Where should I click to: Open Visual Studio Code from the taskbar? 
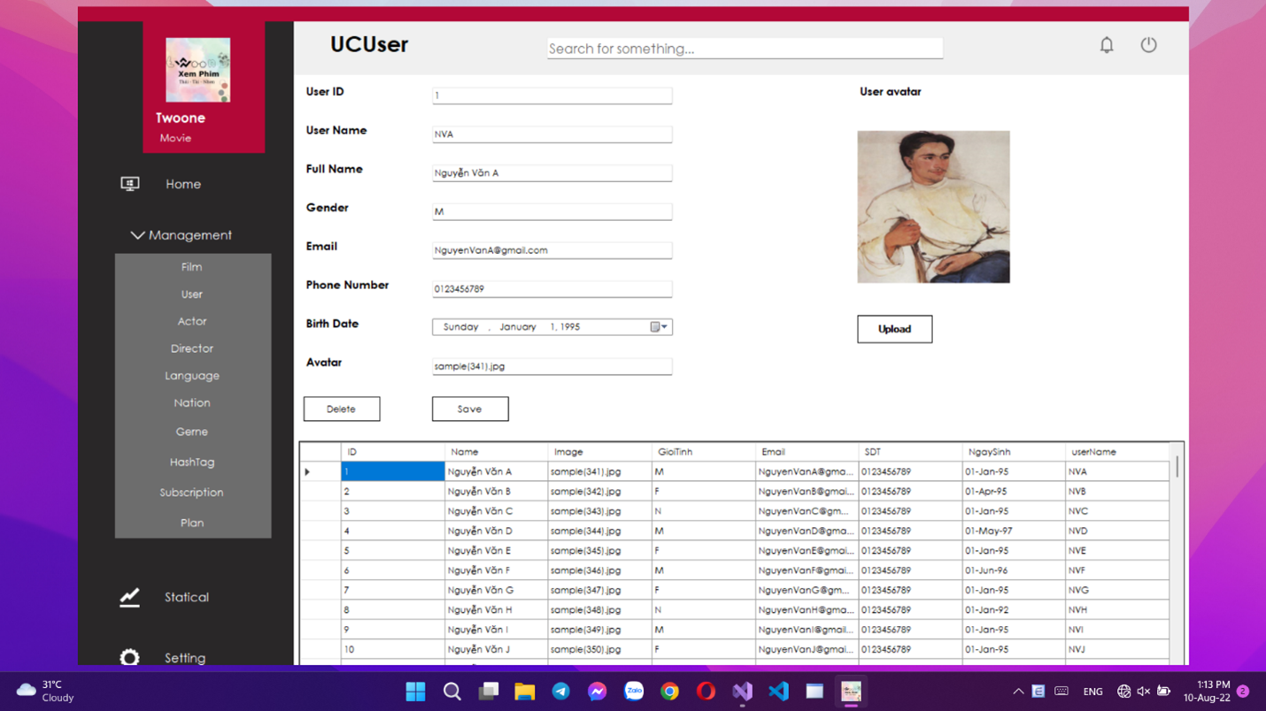[778, 692]
